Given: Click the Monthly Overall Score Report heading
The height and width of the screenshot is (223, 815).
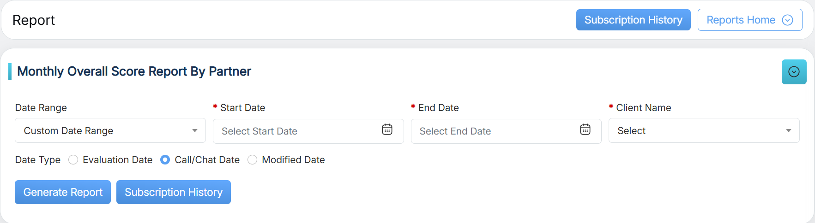Looking at the screenshot, I should [x=134, y=71].
